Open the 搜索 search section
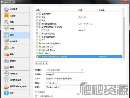Image resolution: width=130 pixels, height=98 pixels. pyautogui.click(x=16, y=22)
